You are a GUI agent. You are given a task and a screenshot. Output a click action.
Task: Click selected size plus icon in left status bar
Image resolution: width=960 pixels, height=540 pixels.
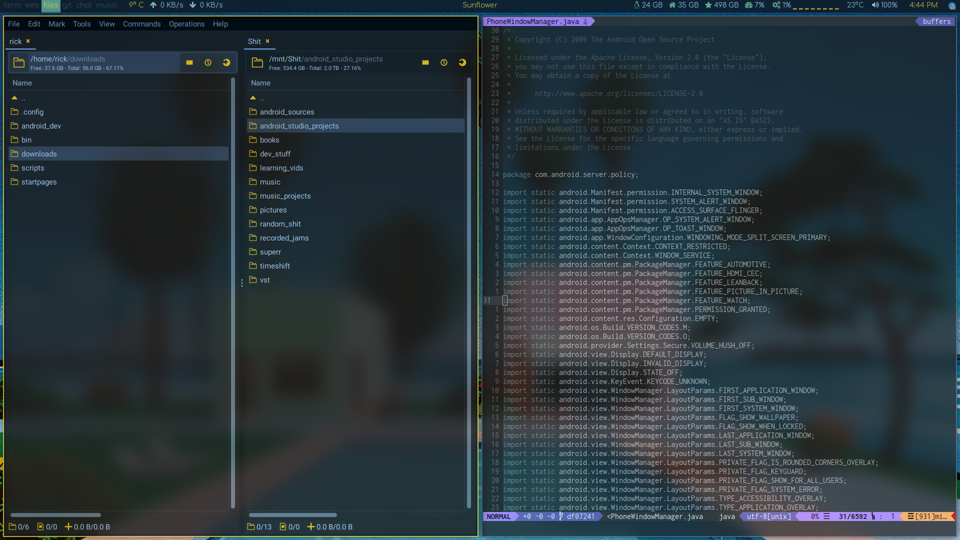pyautogui.click(x=68, y=526)
